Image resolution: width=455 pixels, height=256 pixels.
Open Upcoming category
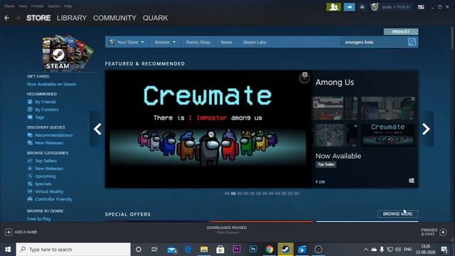[45, 176]
